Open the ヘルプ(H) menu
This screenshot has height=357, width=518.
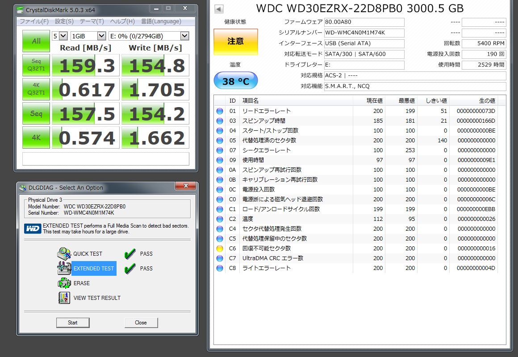point(122,21)
